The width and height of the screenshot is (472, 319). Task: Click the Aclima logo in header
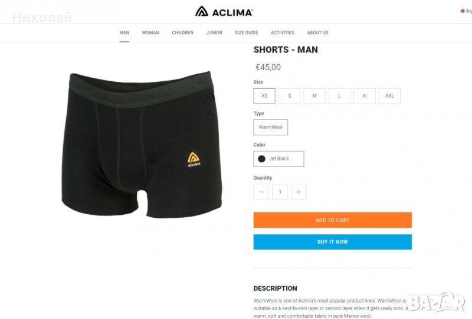tap(224, 11)
